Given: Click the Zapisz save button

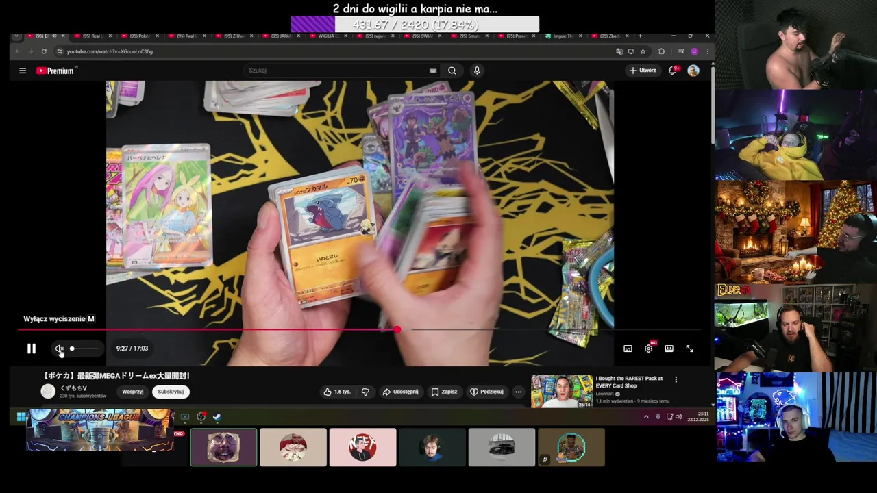Looking at the screenshot, I should click(444, 392).
